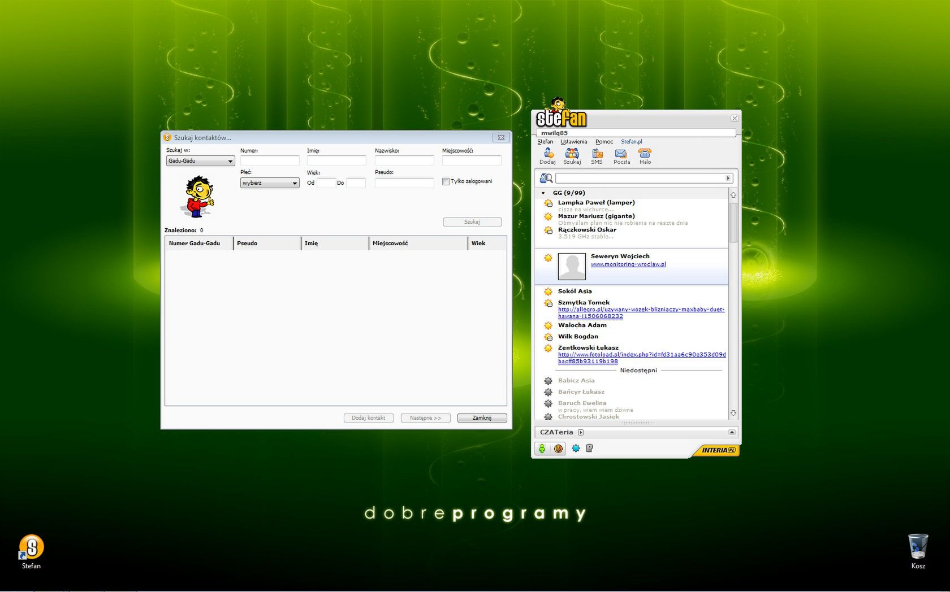Click the smiley face icon in Stefan footer
Viewport: 950px width, 592px height.
tap(559, 449)
